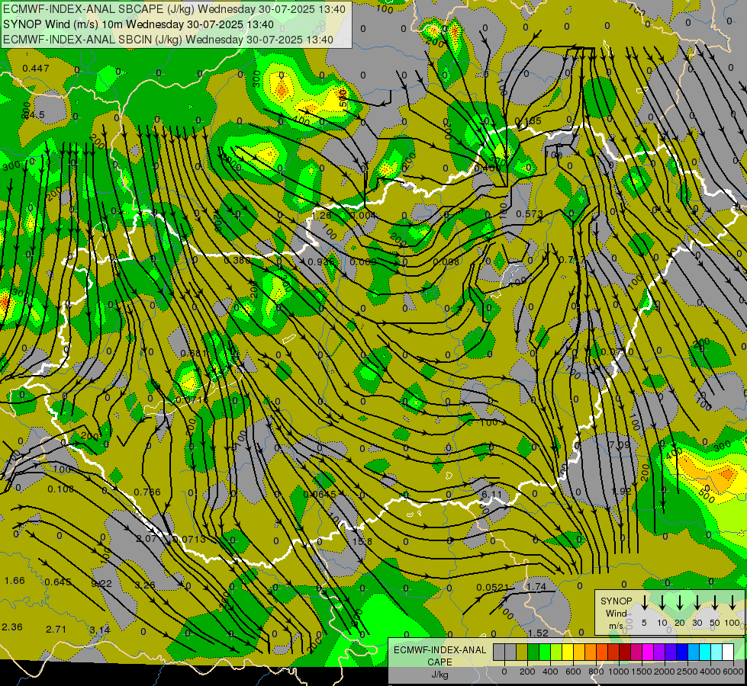The height and width of the screenshot is (686, 747).
Task: Click the 'm/s' unit in wind legend
Action: point(616,625)
